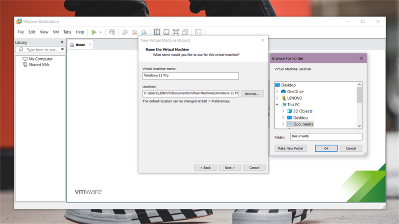Select Desktop folder under This PC
Screen dimensions: 399x224
[300, 118]
